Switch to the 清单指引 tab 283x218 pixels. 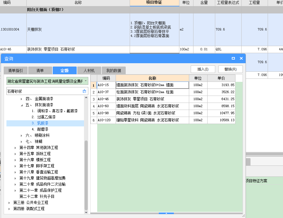coord(16,71)
